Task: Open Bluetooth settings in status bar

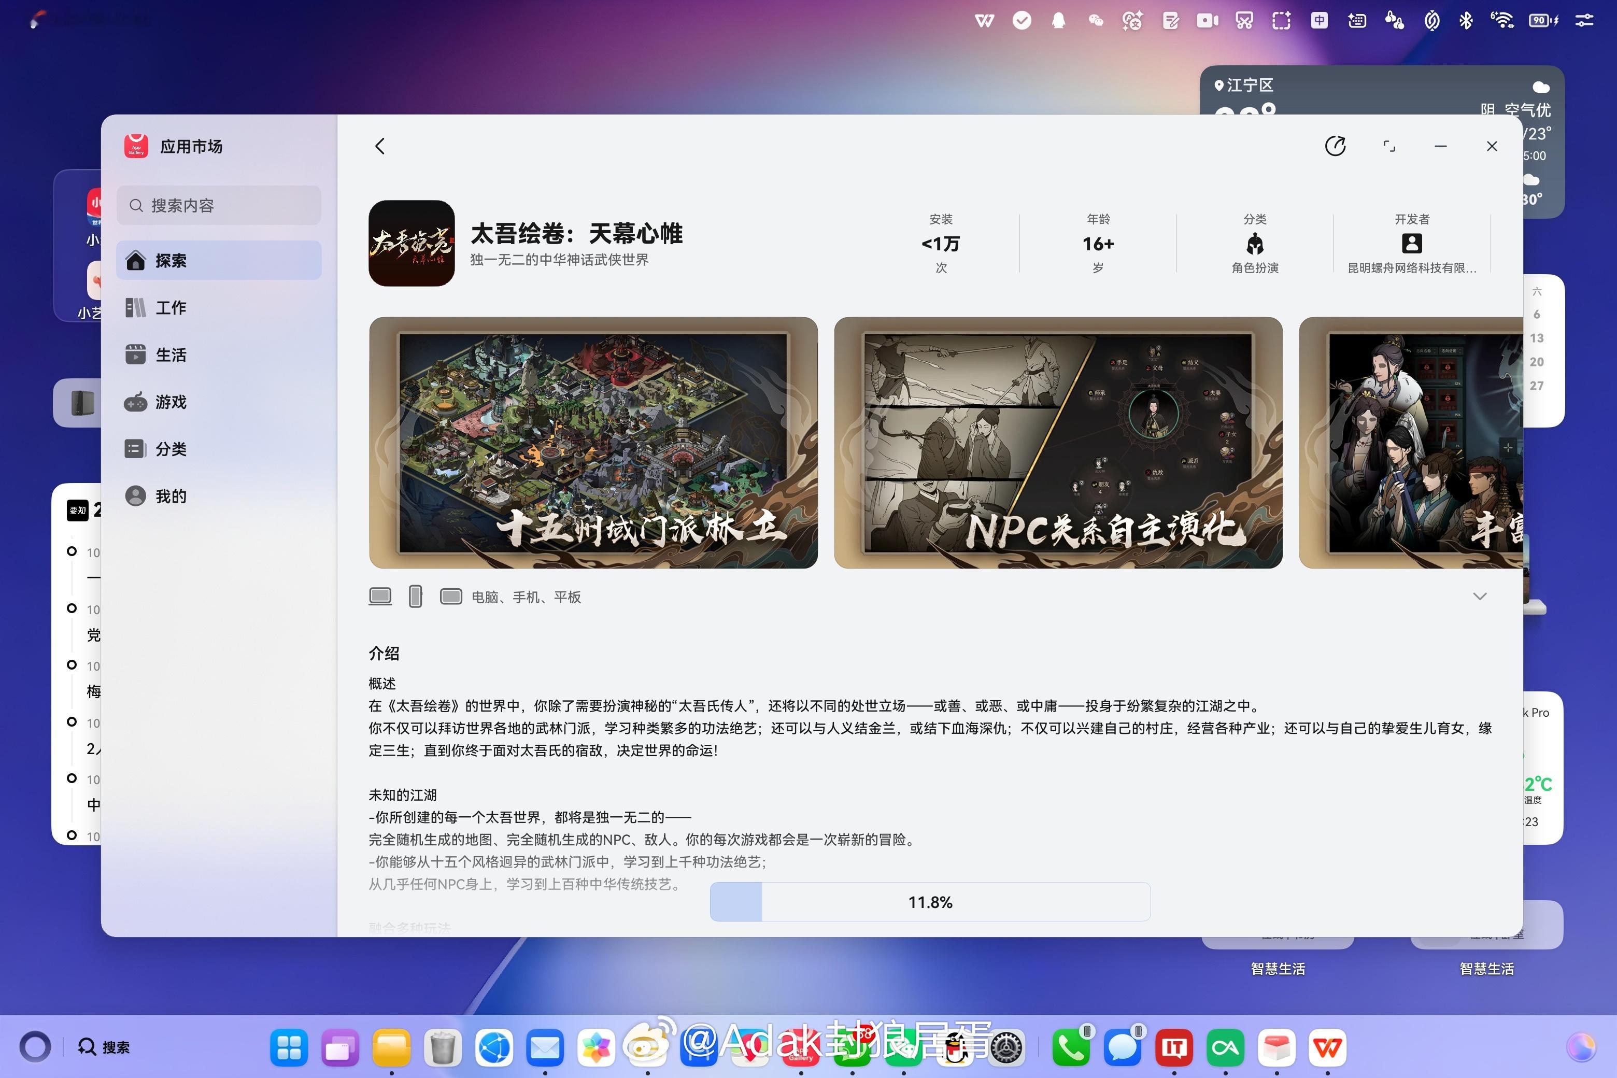Action: point(1465,21)
